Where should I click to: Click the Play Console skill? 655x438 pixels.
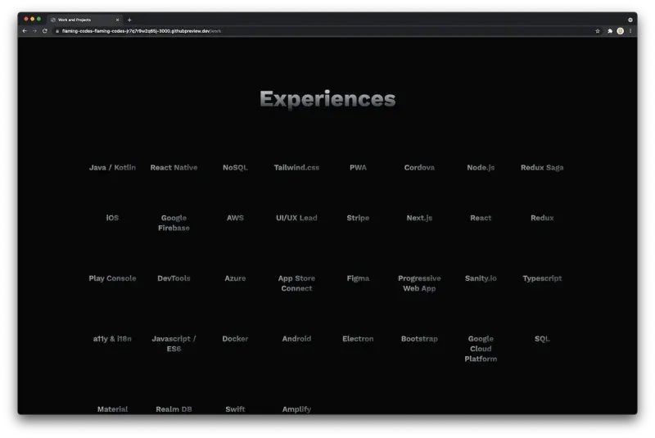(112, 278)
